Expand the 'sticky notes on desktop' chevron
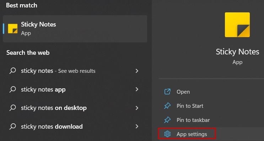264x141 pixels. (x=137, y=108)
